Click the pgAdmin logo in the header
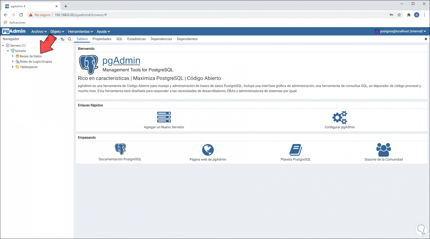The image size is (430, 239). (14, 31)
